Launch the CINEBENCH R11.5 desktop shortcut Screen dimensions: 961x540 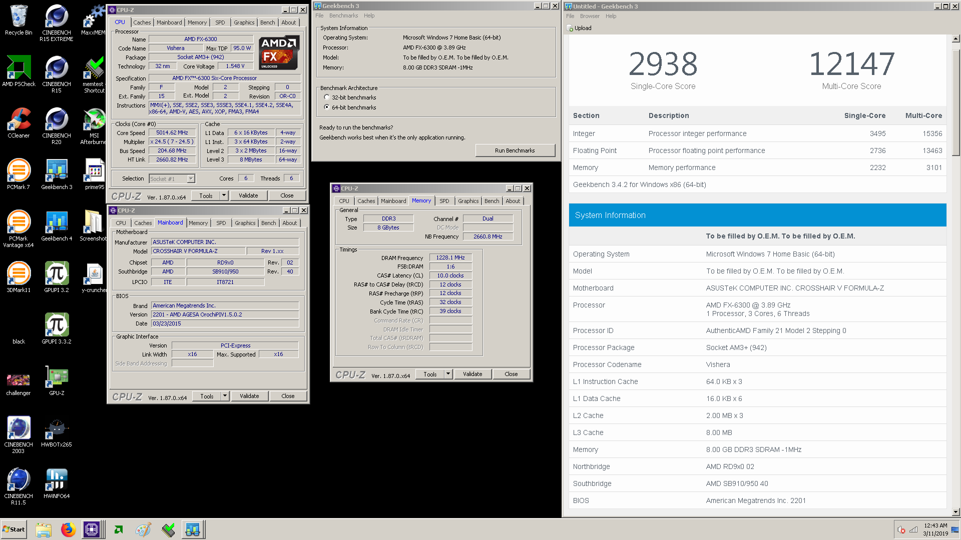[x=19, y=486]
